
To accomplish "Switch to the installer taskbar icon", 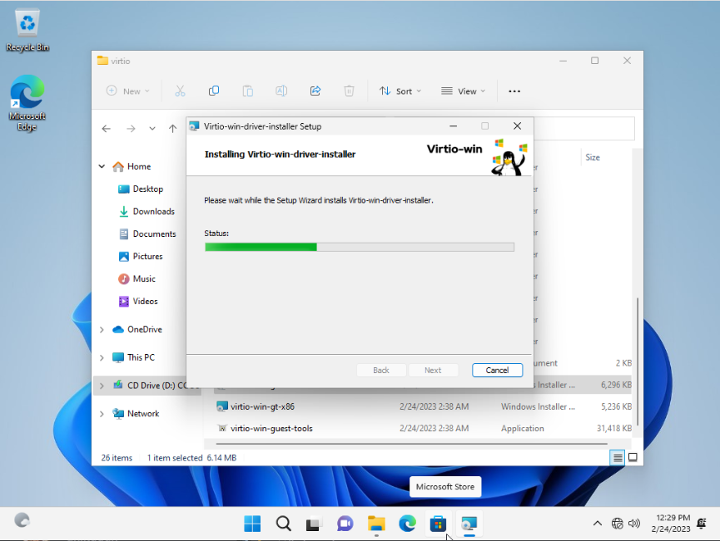I will [x=469, y=524].
